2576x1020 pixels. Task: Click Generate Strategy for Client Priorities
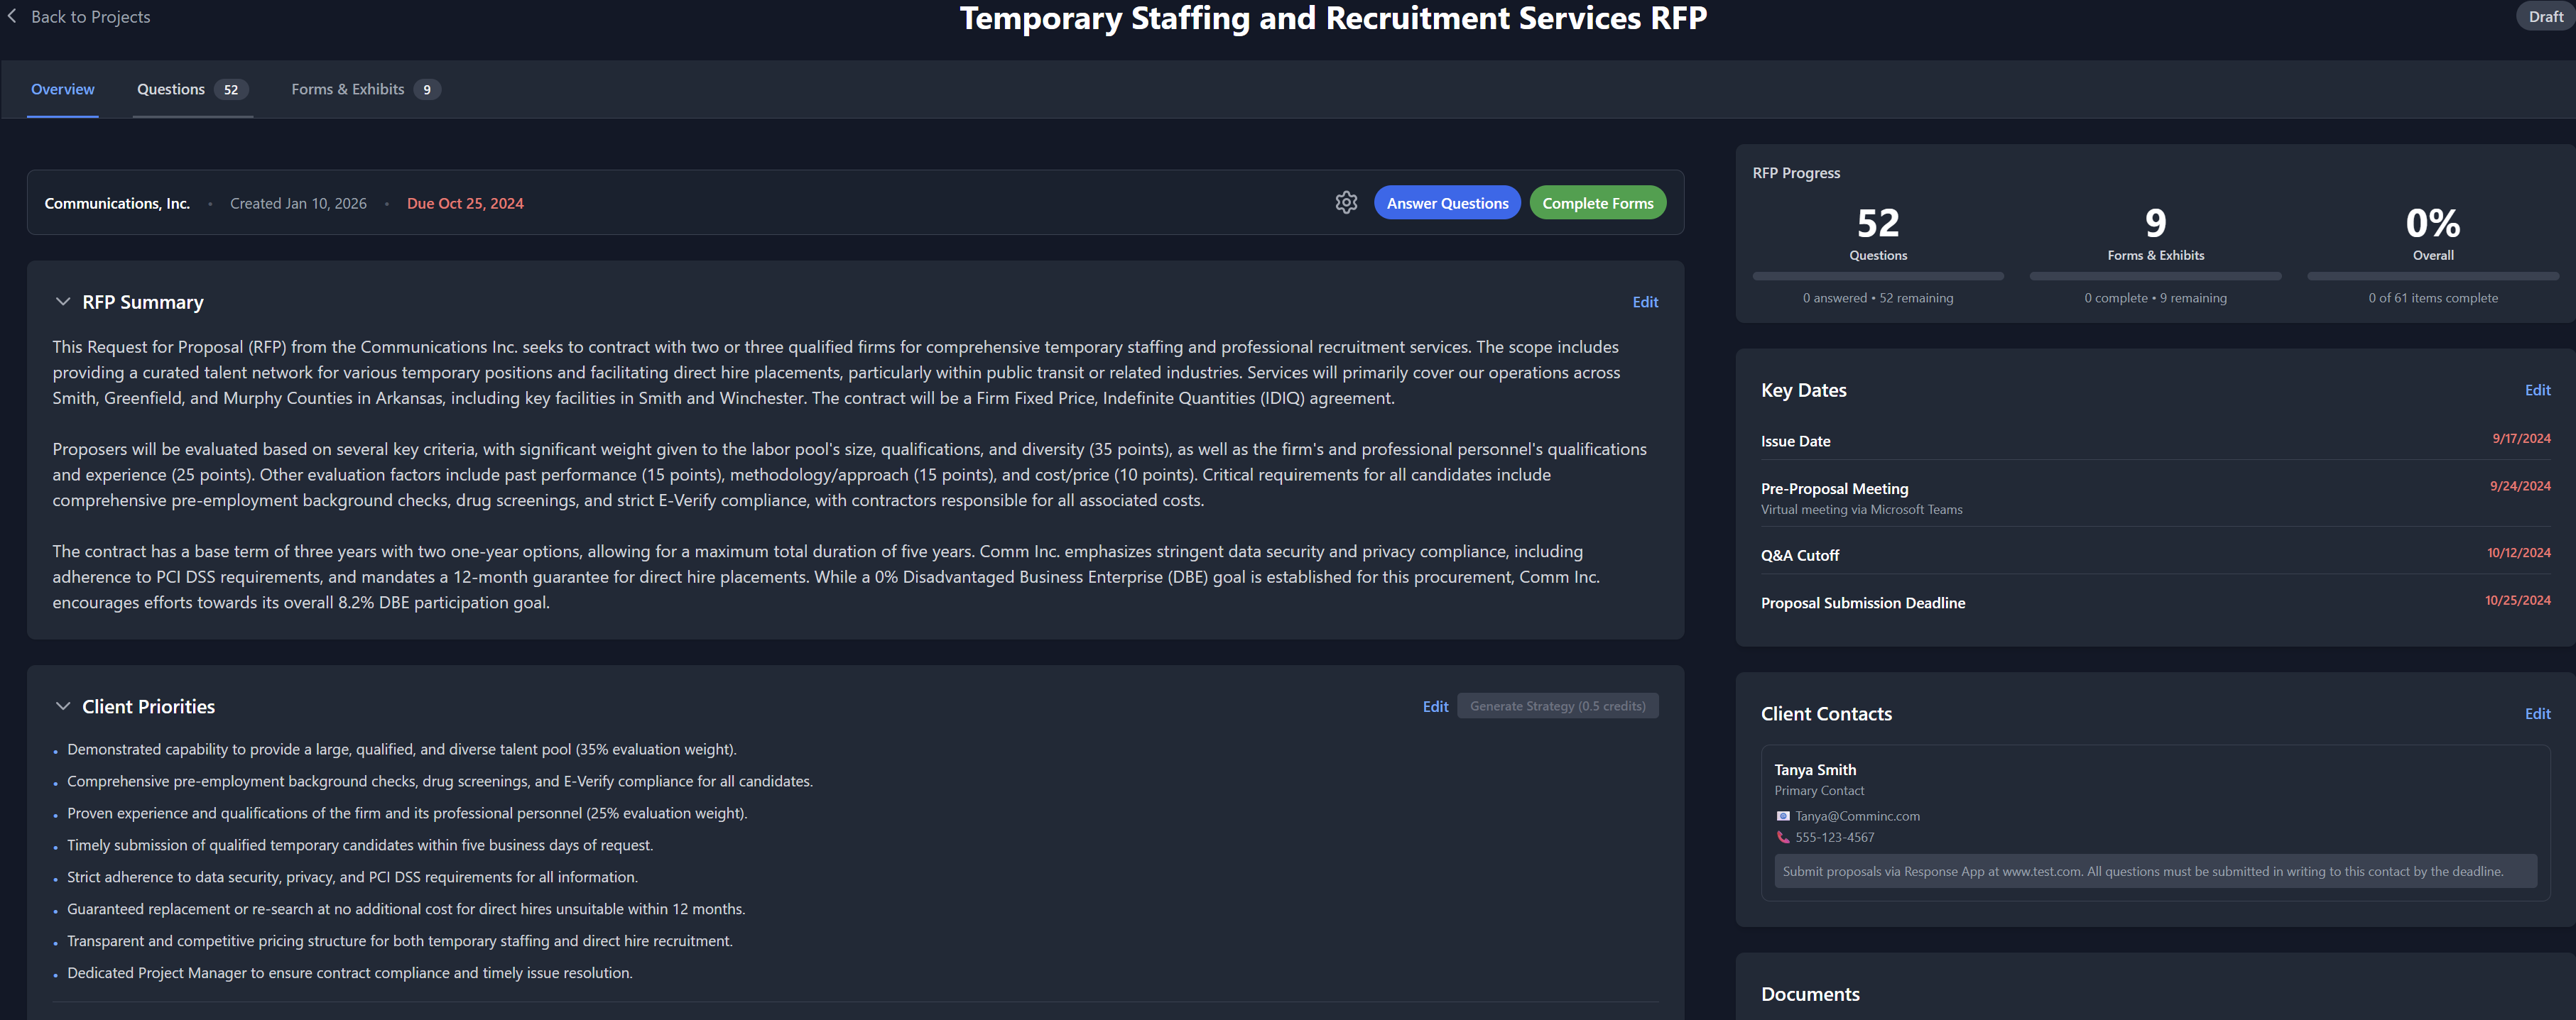[x=1557, y=706]
